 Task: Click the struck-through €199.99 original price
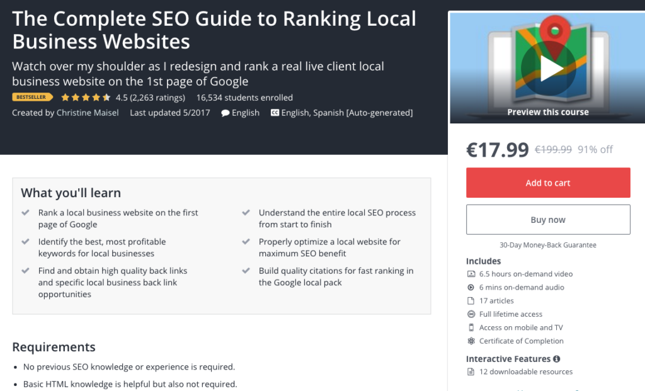[x=553, y=149]
